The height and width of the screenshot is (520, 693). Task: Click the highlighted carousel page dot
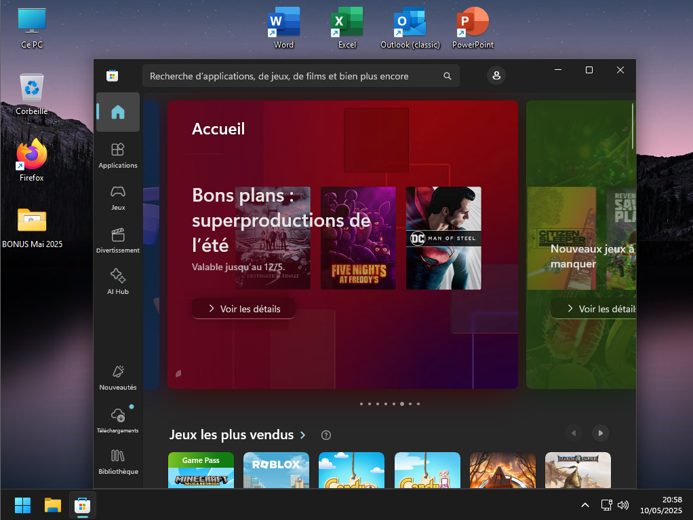click(x=402, y=404)
